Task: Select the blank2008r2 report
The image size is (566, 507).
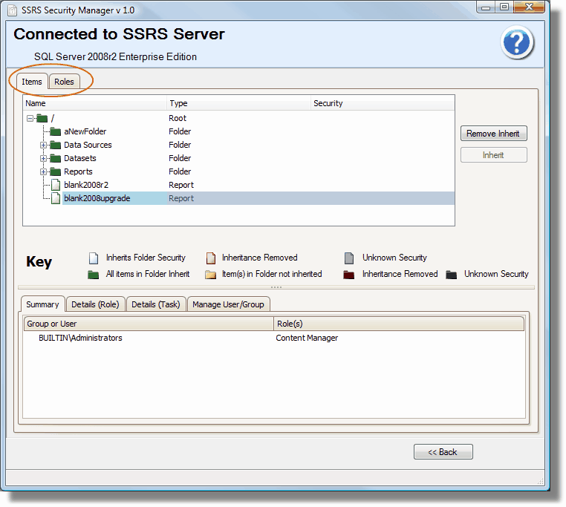Action: coord(86,185)
